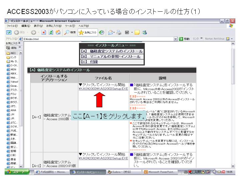Stop page loading with the red X icon

[44, 32]
